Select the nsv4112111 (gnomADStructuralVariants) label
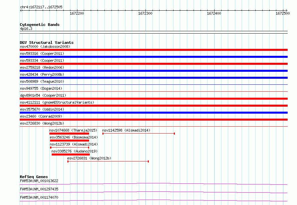The width and height of the screenshot is (297, 205). (x=57, y=102)
